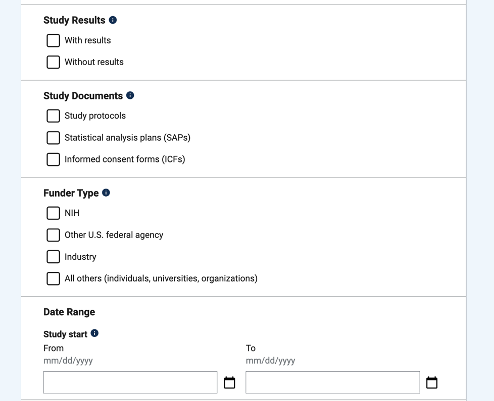Click the Without results label text
This screenshot has width=494, height=401.
94,62
